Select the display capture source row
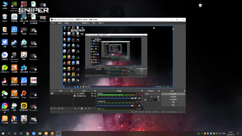This screenshot has height=136, width=242. click(85, 94)
